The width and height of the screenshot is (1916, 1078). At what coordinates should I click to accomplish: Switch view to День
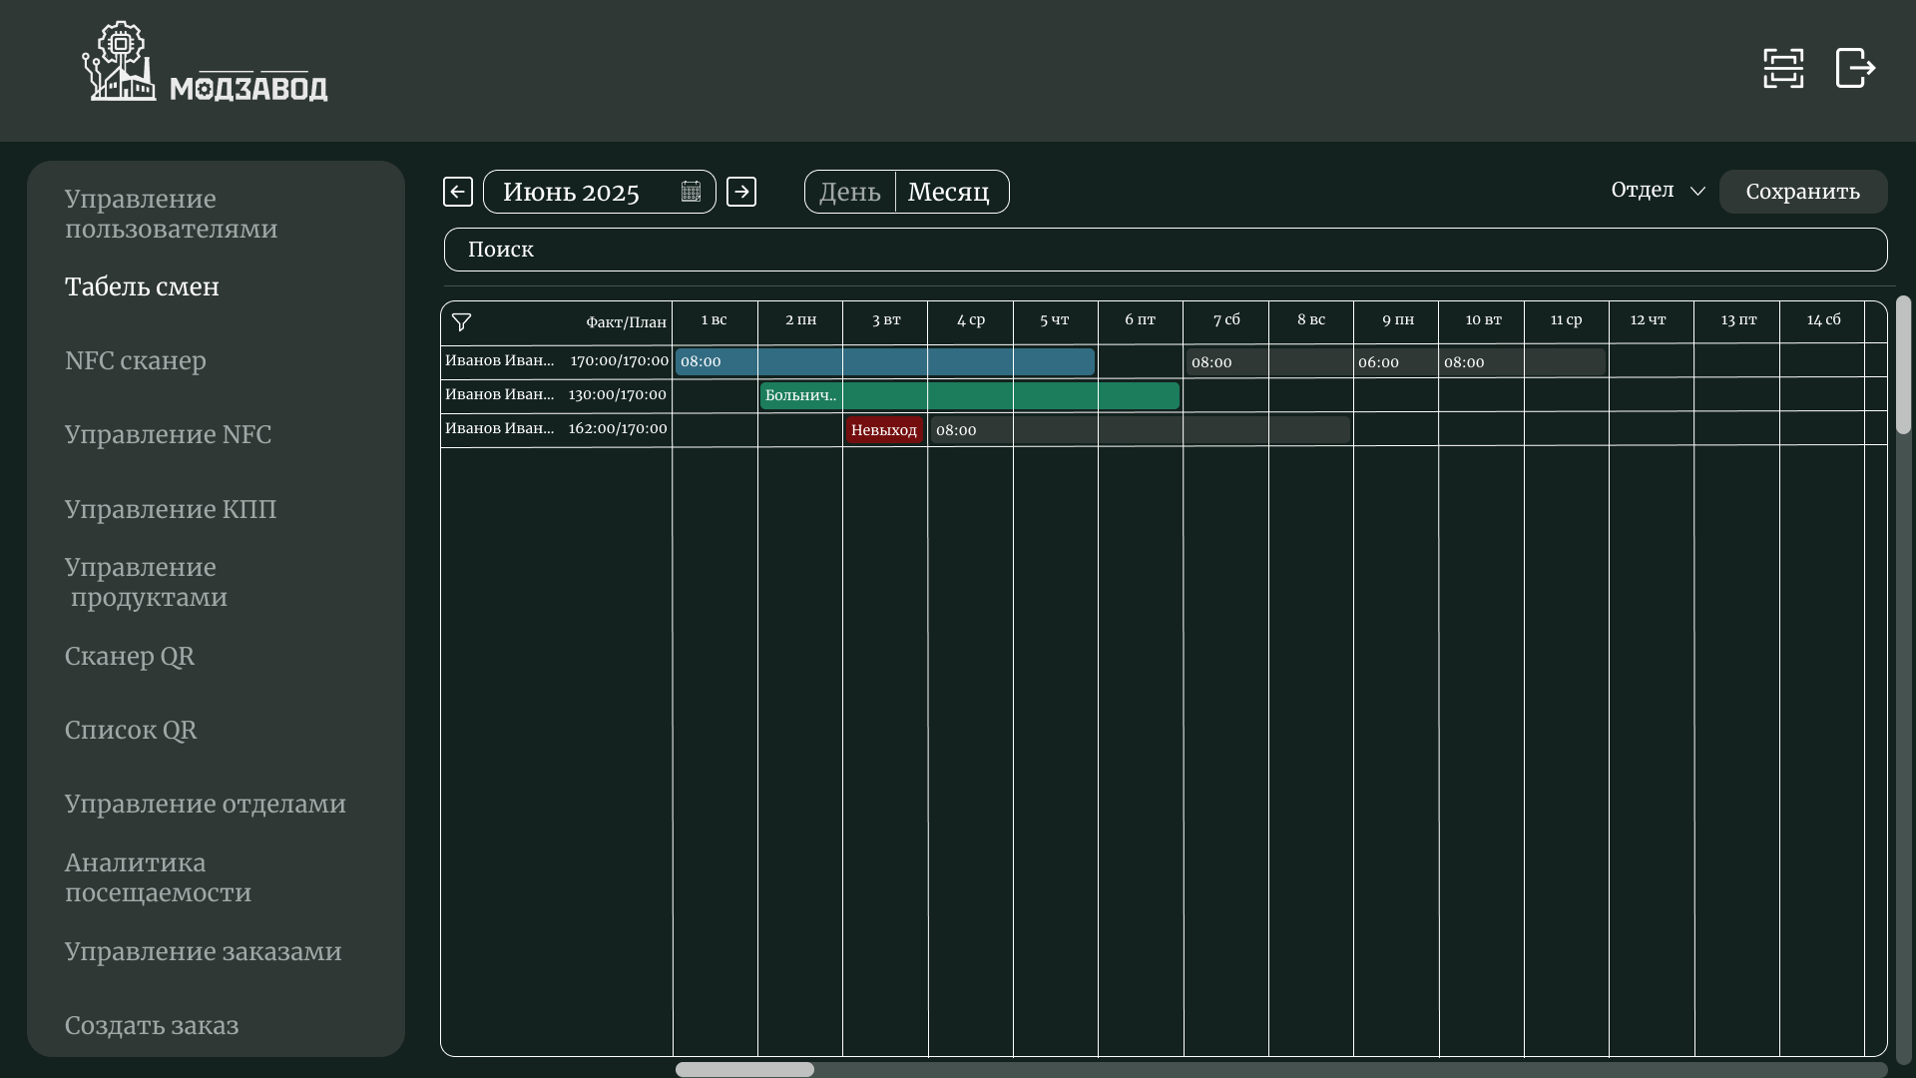tap(850, 192)
